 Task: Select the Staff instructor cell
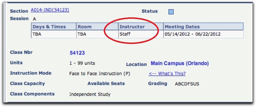pos(141,34)
